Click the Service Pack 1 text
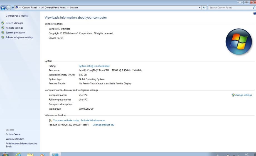The height and width of the screenshot is (156, 256). (56, 38)
